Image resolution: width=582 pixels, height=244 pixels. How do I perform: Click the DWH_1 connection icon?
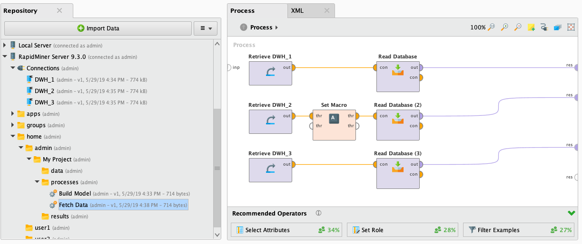[x=30, y=79]
